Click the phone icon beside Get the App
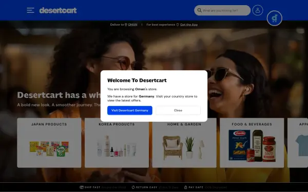This screenshot has width=308, height=192. [x=178, y=25]
